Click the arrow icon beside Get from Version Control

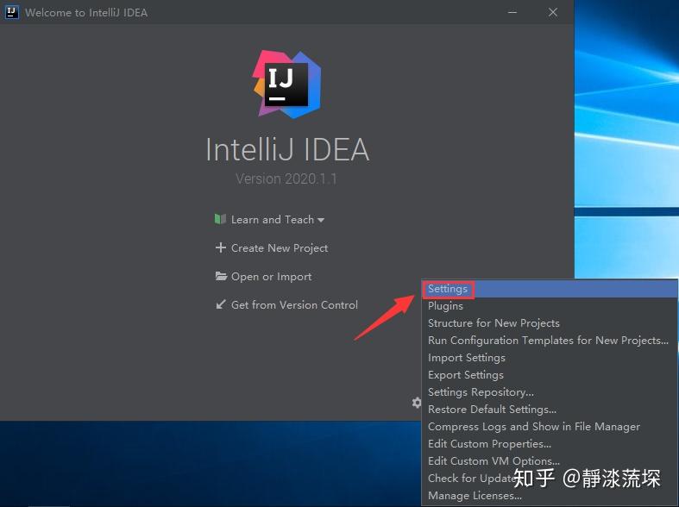221,304
